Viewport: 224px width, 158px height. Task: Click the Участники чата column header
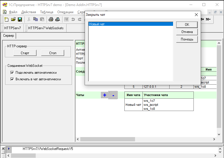(x=168, y=95)
